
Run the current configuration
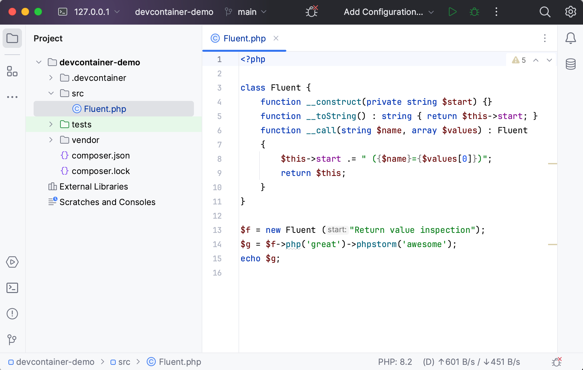452,12
